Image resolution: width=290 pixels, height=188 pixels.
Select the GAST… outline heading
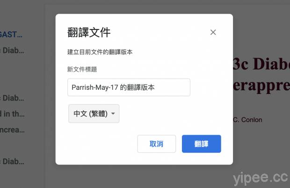(x=11, y=35)
